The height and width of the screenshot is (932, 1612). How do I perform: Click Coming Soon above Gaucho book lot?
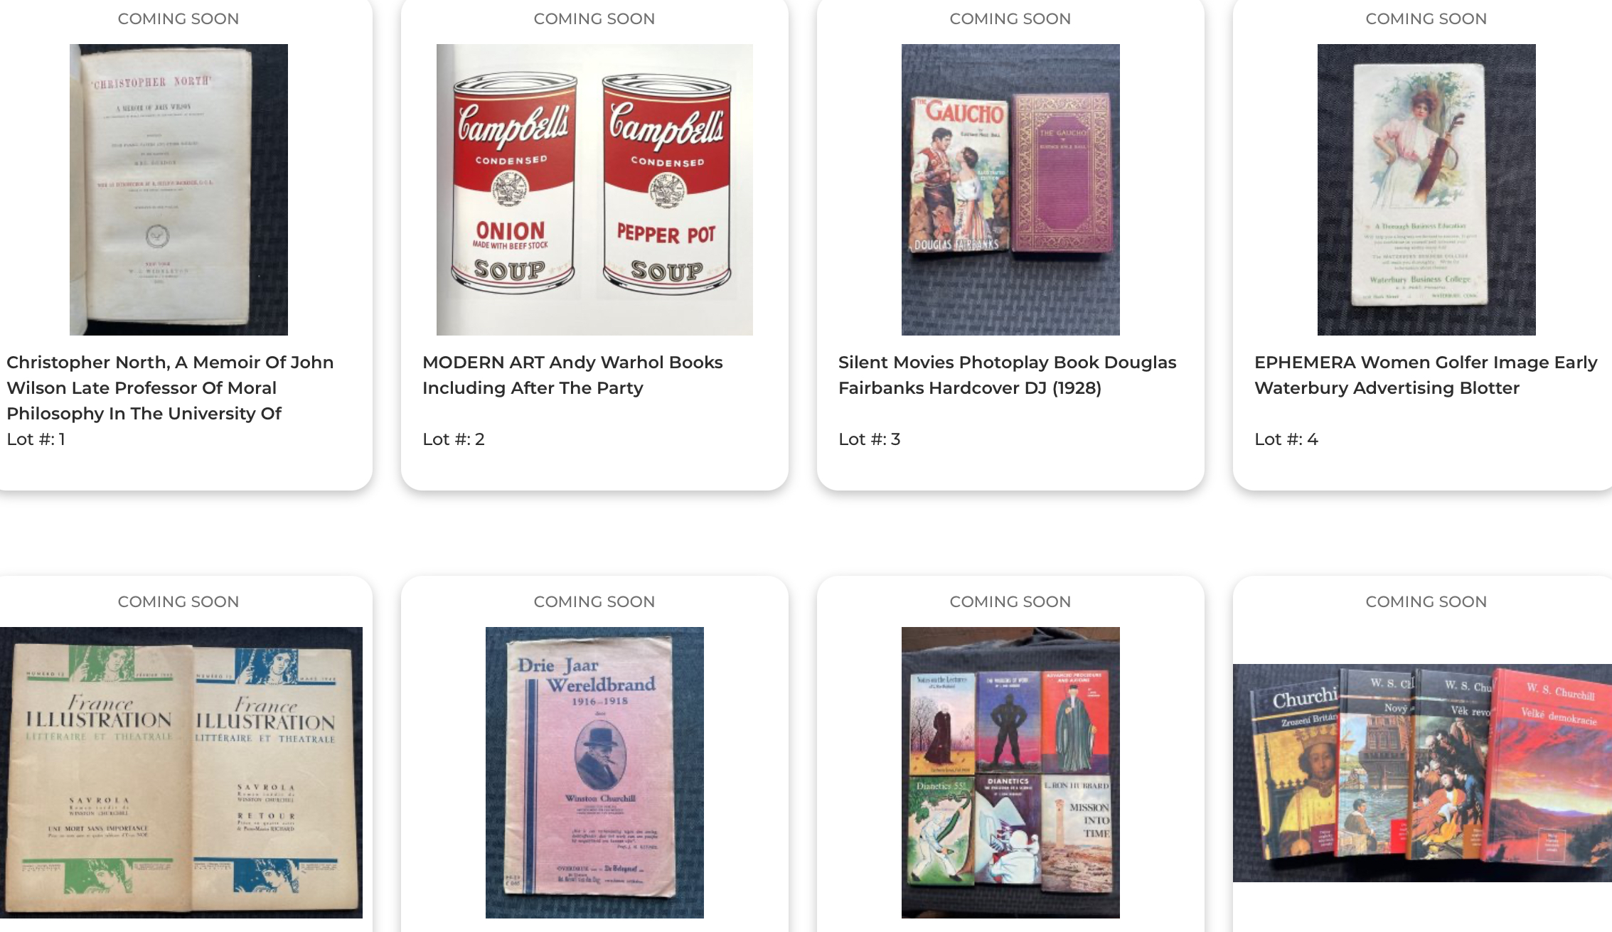(x=1010, y=19)
